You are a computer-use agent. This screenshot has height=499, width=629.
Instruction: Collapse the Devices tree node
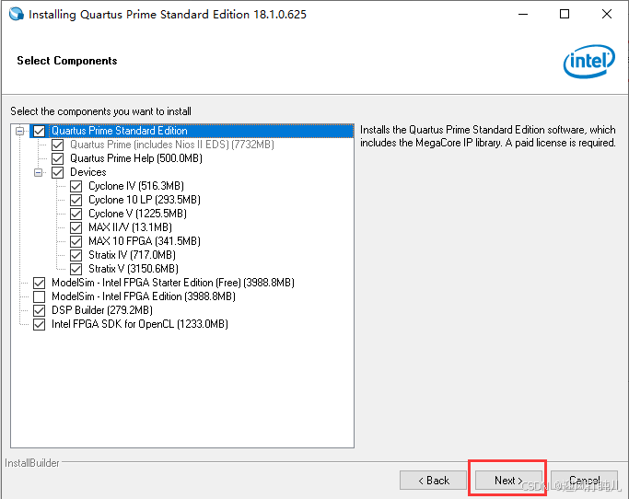(38, 172)
